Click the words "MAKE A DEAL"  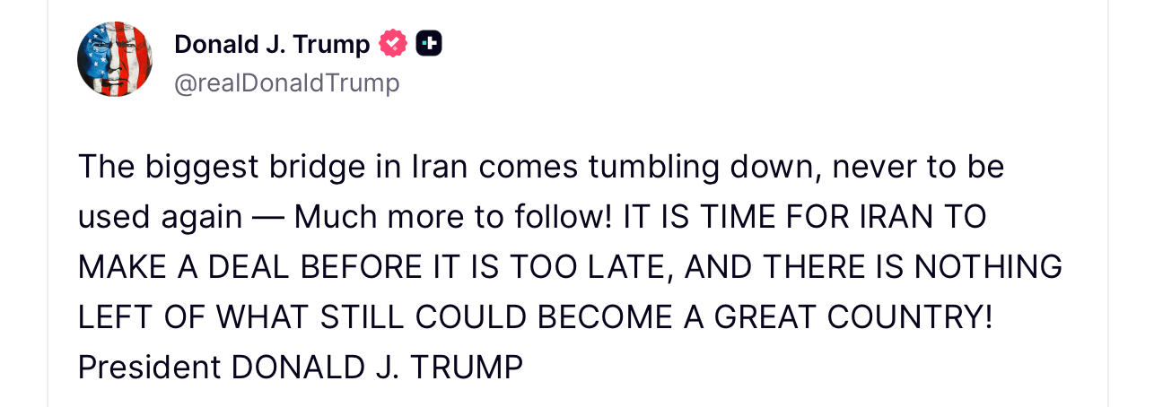pyautogui.click(x=184, y=267)
